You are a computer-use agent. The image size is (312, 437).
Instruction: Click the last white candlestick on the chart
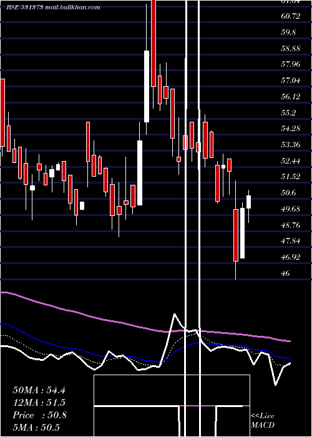pos(248,202)
